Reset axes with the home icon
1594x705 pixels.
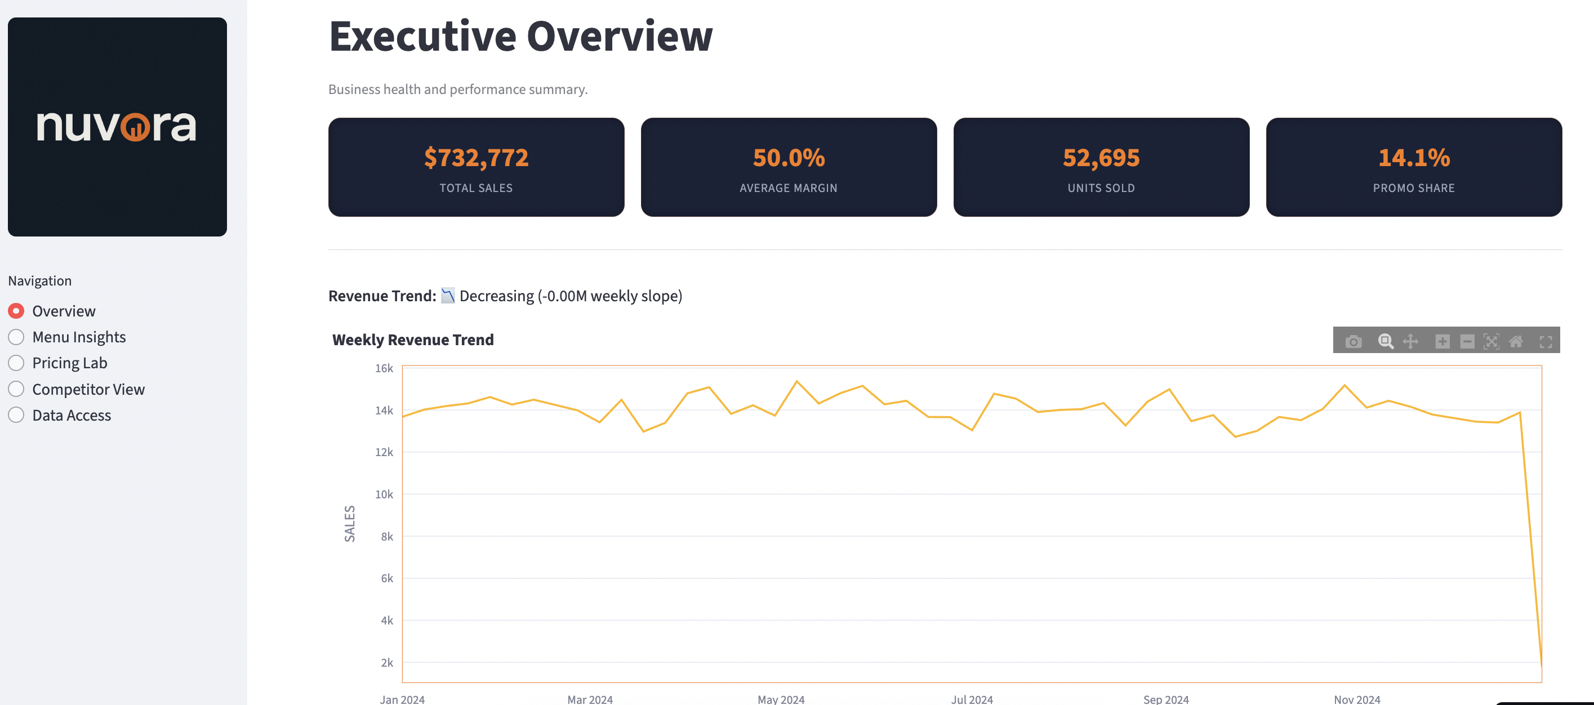1516,341
